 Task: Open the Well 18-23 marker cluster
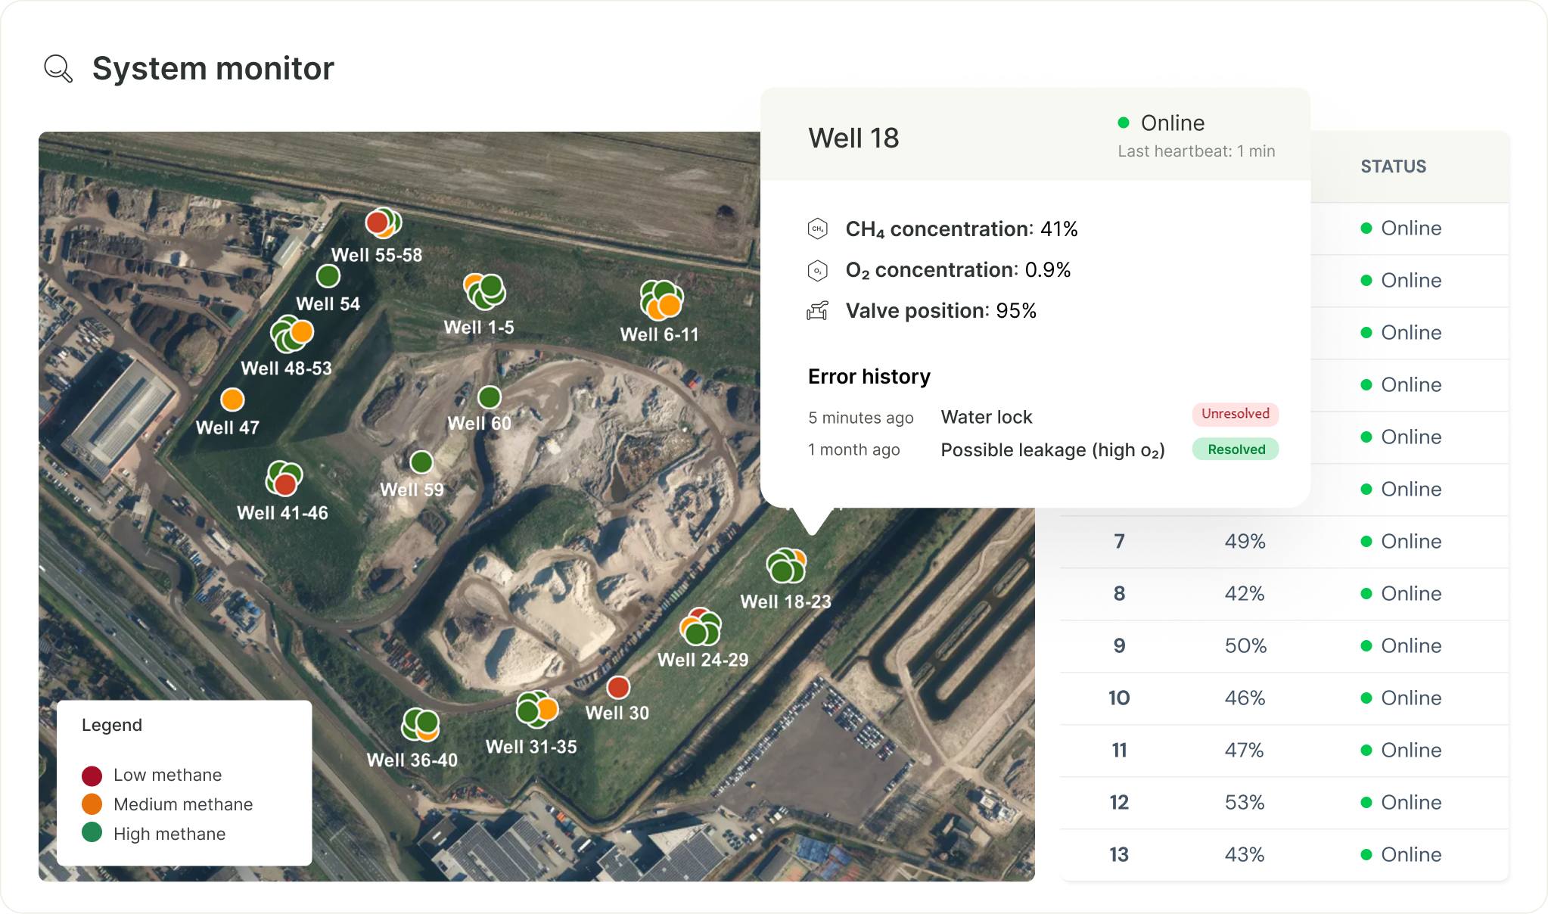pos(786,566)
